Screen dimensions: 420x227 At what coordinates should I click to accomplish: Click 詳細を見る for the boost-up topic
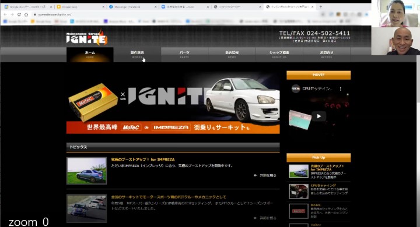click(x=265, y=175)
